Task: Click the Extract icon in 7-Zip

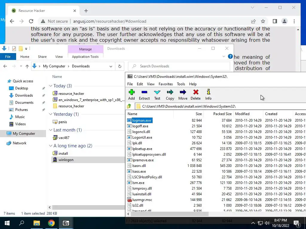Action: [x=144, y=95]
